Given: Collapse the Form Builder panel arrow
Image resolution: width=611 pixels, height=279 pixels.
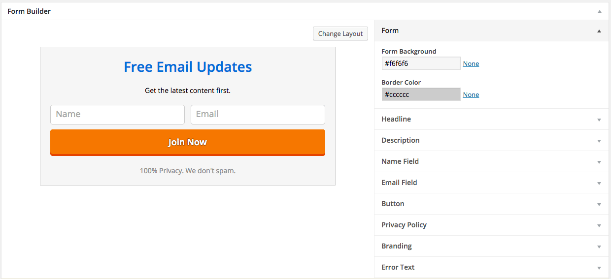Looking at the screenshot, I should 599,11.
